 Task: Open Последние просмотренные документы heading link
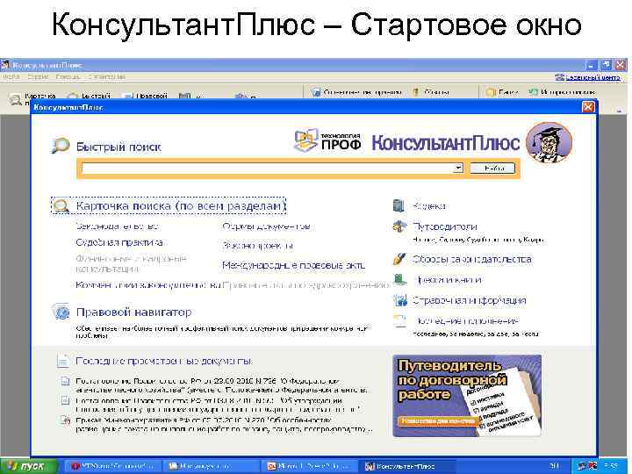[164, 361]
